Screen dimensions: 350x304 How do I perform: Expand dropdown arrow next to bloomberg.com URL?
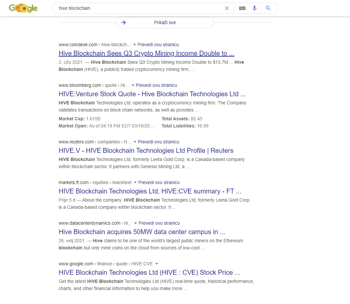tap(133, 85)
